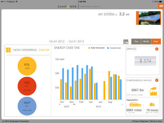
Task: Toggle Solar Generated legend series
Action: (96, 48)
